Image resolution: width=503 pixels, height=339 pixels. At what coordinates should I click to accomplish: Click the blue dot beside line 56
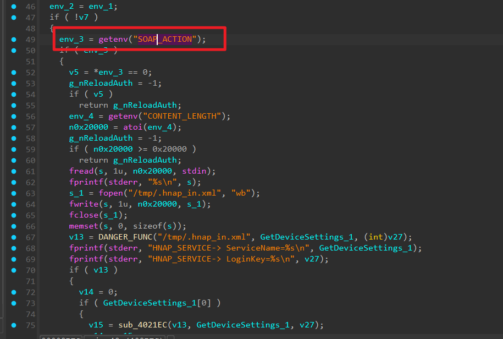14,116
